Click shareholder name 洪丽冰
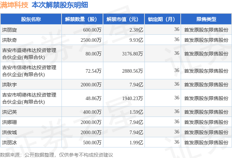Image resolution: width=232 pixels, height=158 pixels. pos(9,143)
